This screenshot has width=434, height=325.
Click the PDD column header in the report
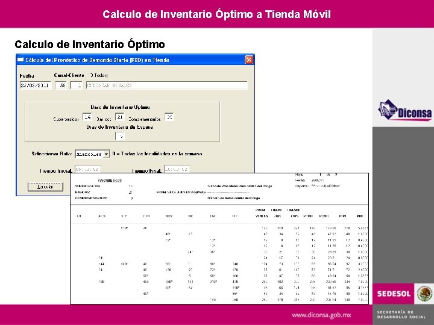pyautogui.click(x=359, y=216)
